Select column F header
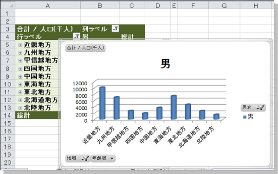 (x=193, y=6)
